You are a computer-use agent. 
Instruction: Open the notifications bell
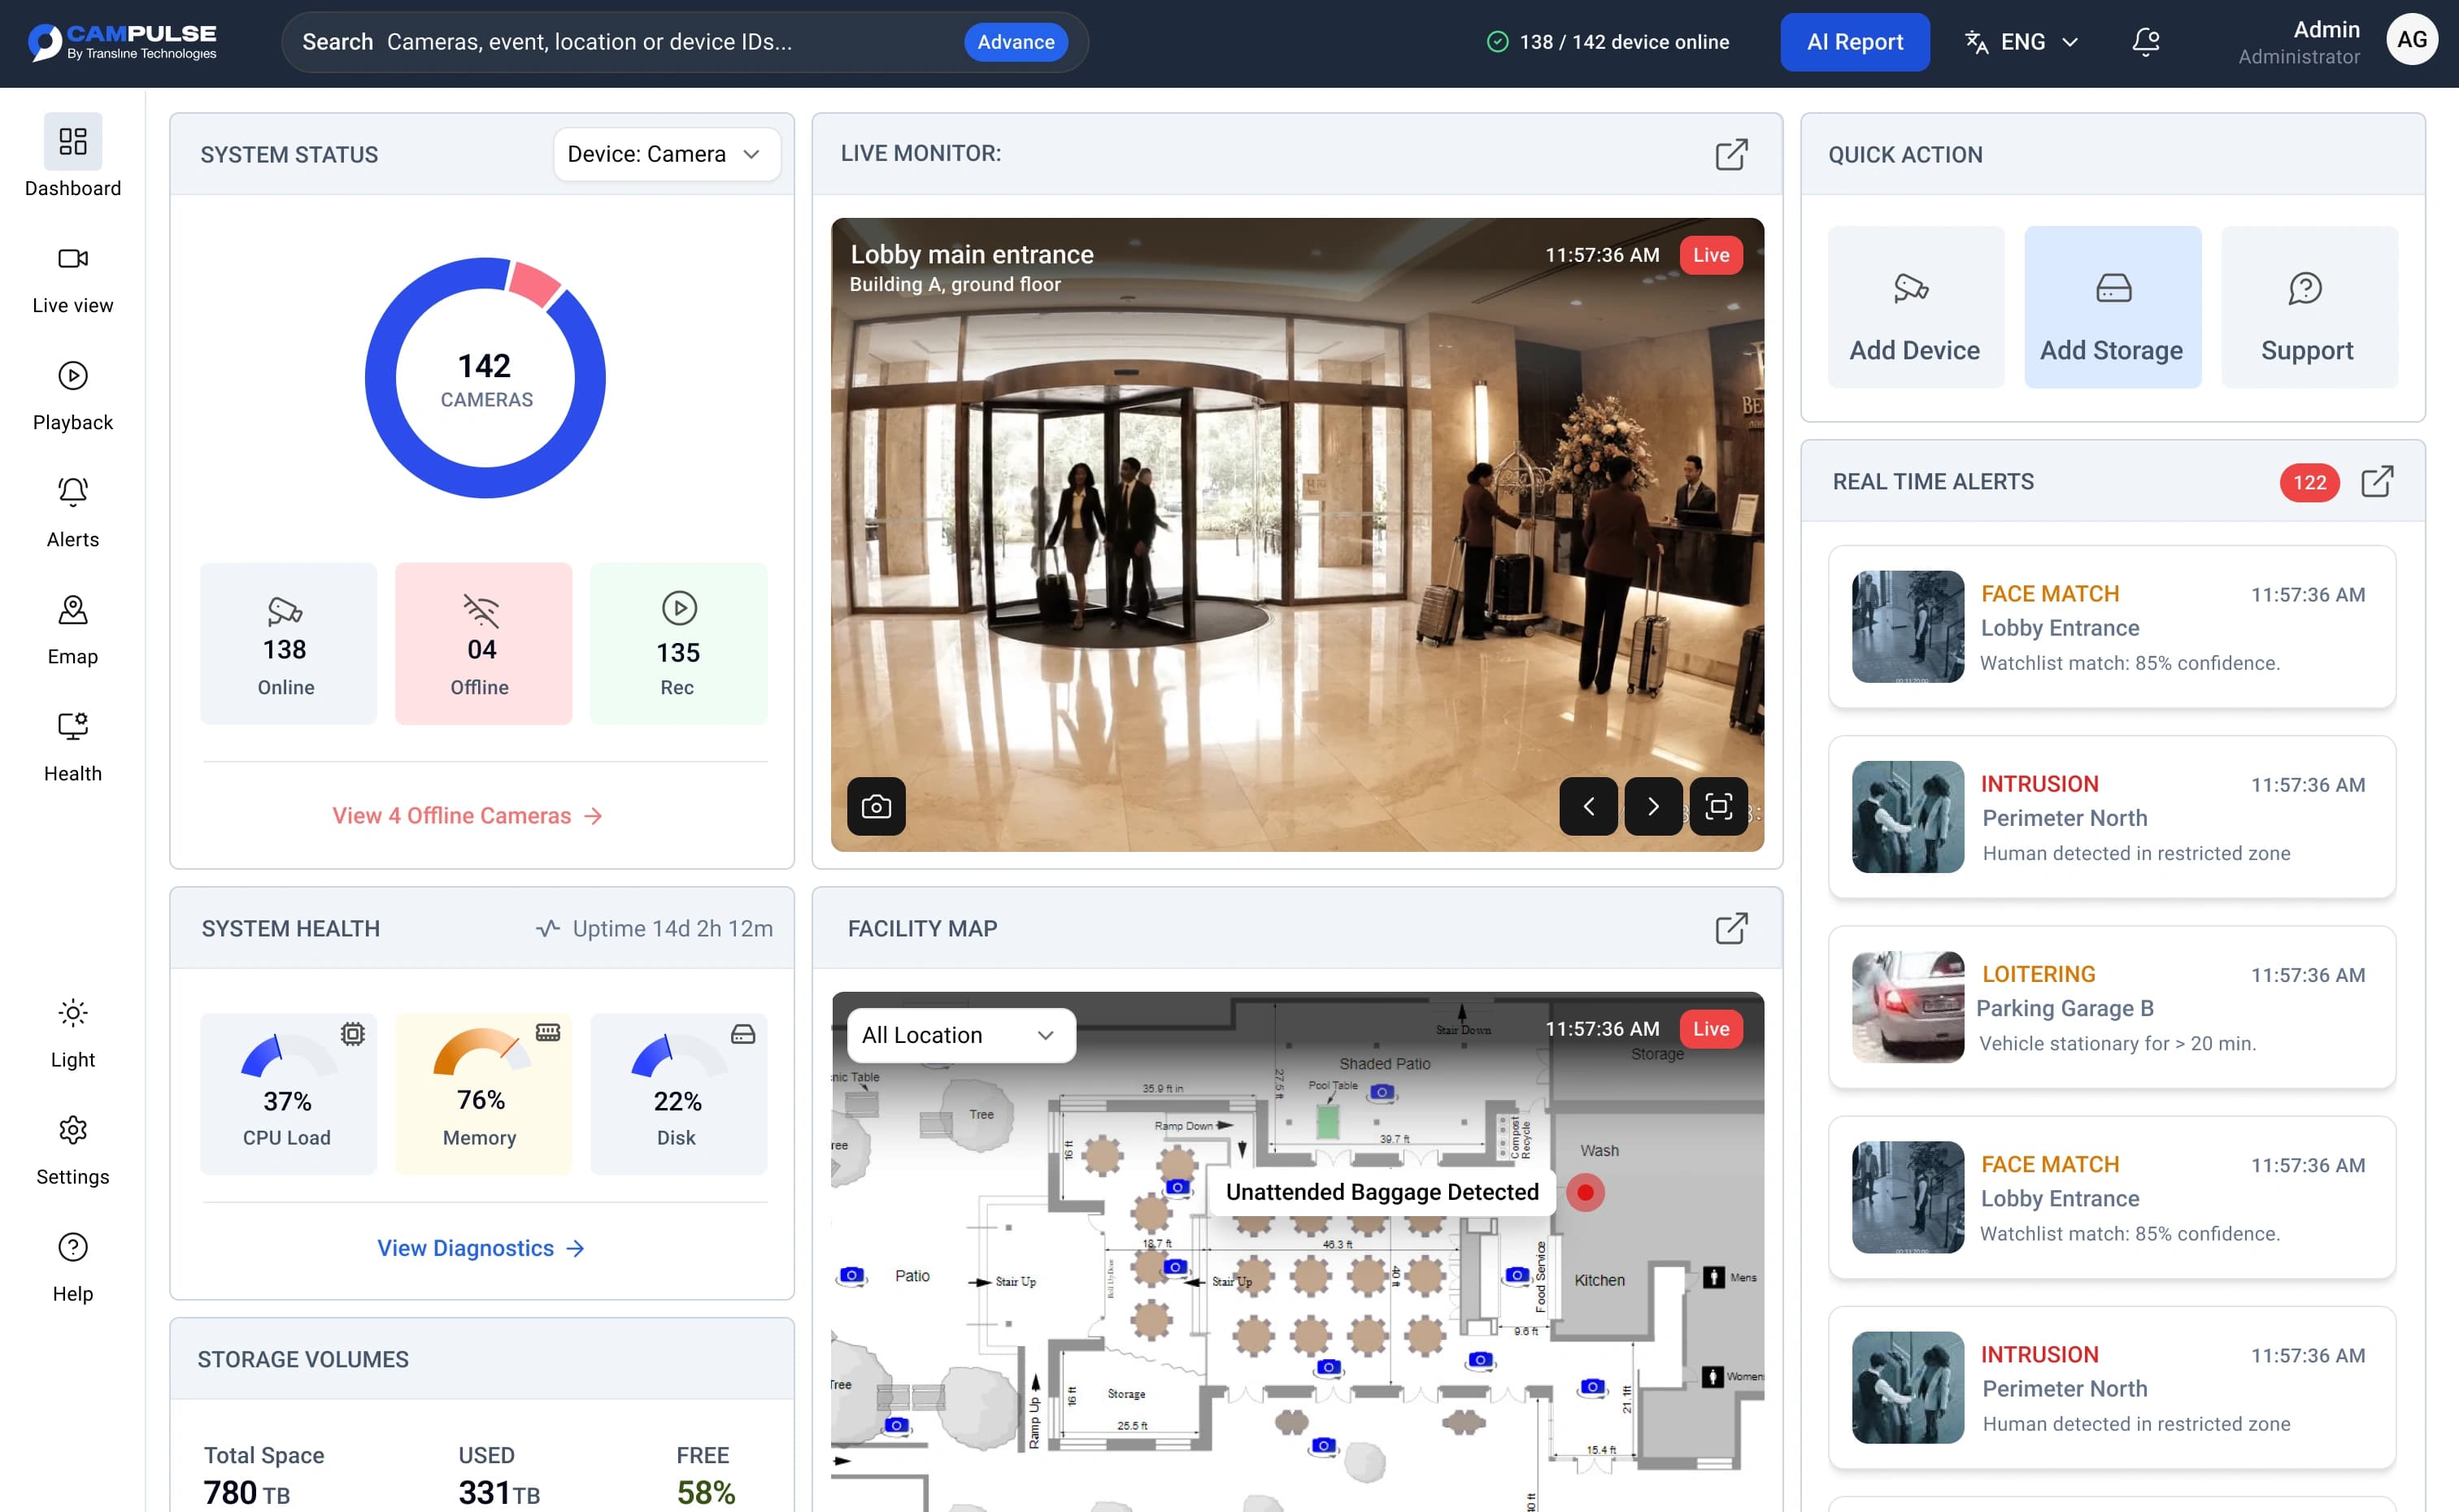click(2145, 42)
